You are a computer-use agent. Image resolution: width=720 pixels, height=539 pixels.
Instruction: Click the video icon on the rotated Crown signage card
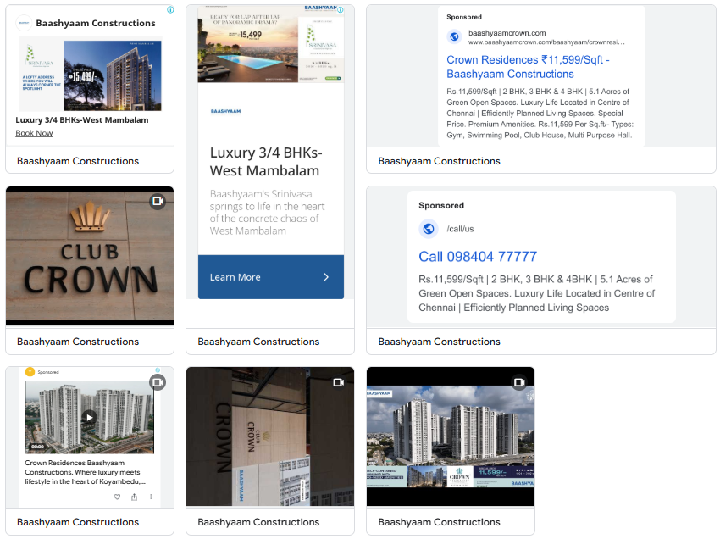(339, 382)
